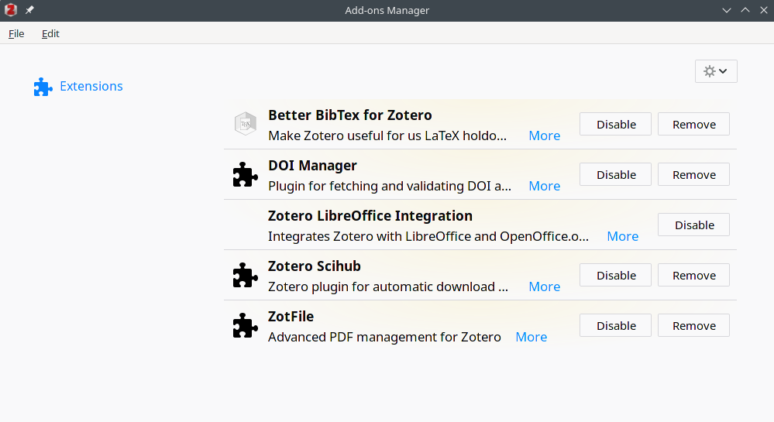Open the gear tools dropdown menu
Viewport: 774px width, 422px height.
[x=716, y=71]
